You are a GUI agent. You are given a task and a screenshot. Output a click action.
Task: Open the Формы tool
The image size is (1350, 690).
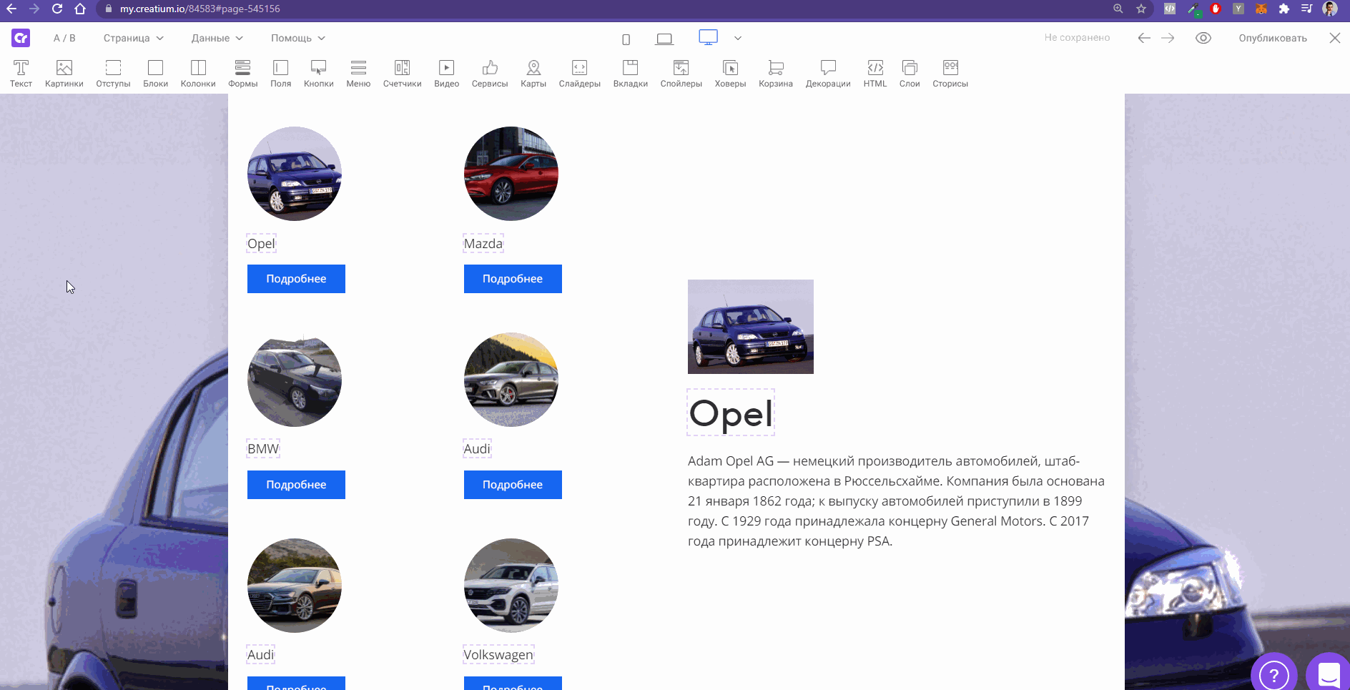[x=243, y=74]
